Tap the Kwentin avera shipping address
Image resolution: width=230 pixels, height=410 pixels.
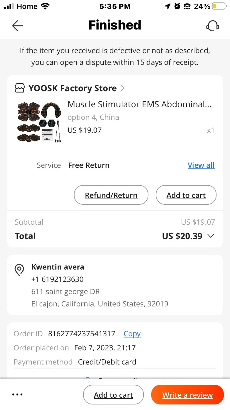[x=100, y=285]
